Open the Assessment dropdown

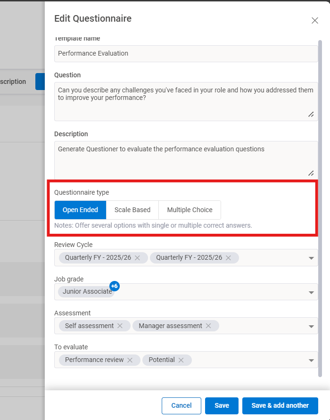point(311,326)
